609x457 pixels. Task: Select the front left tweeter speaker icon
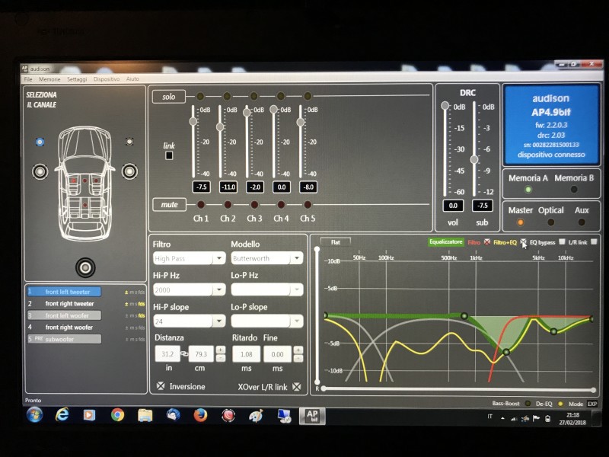click(x=40, y=142)
